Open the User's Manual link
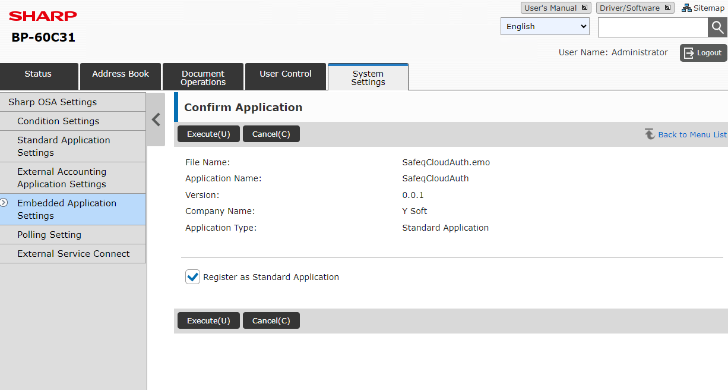 [556, 8]
